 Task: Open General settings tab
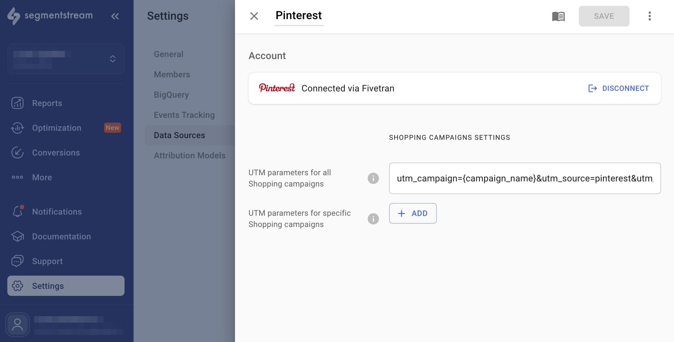pos(168,54)
